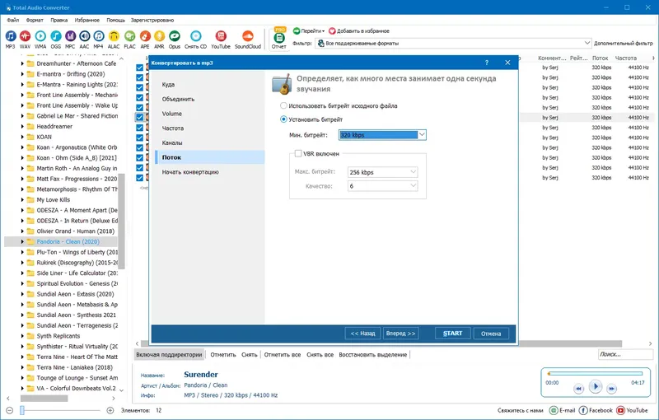Switch to the Каналы settings tab
The height and width of the screenshot is (420, 659).
(x=172, y=142)
